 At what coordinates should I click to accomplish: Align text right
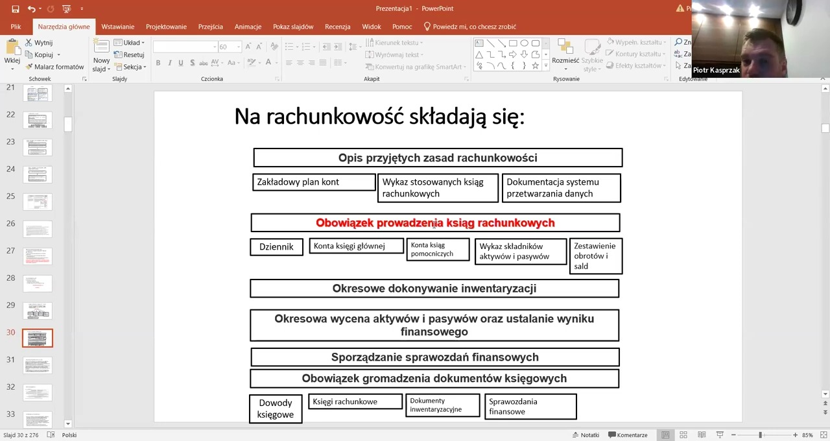click(312, 63)
